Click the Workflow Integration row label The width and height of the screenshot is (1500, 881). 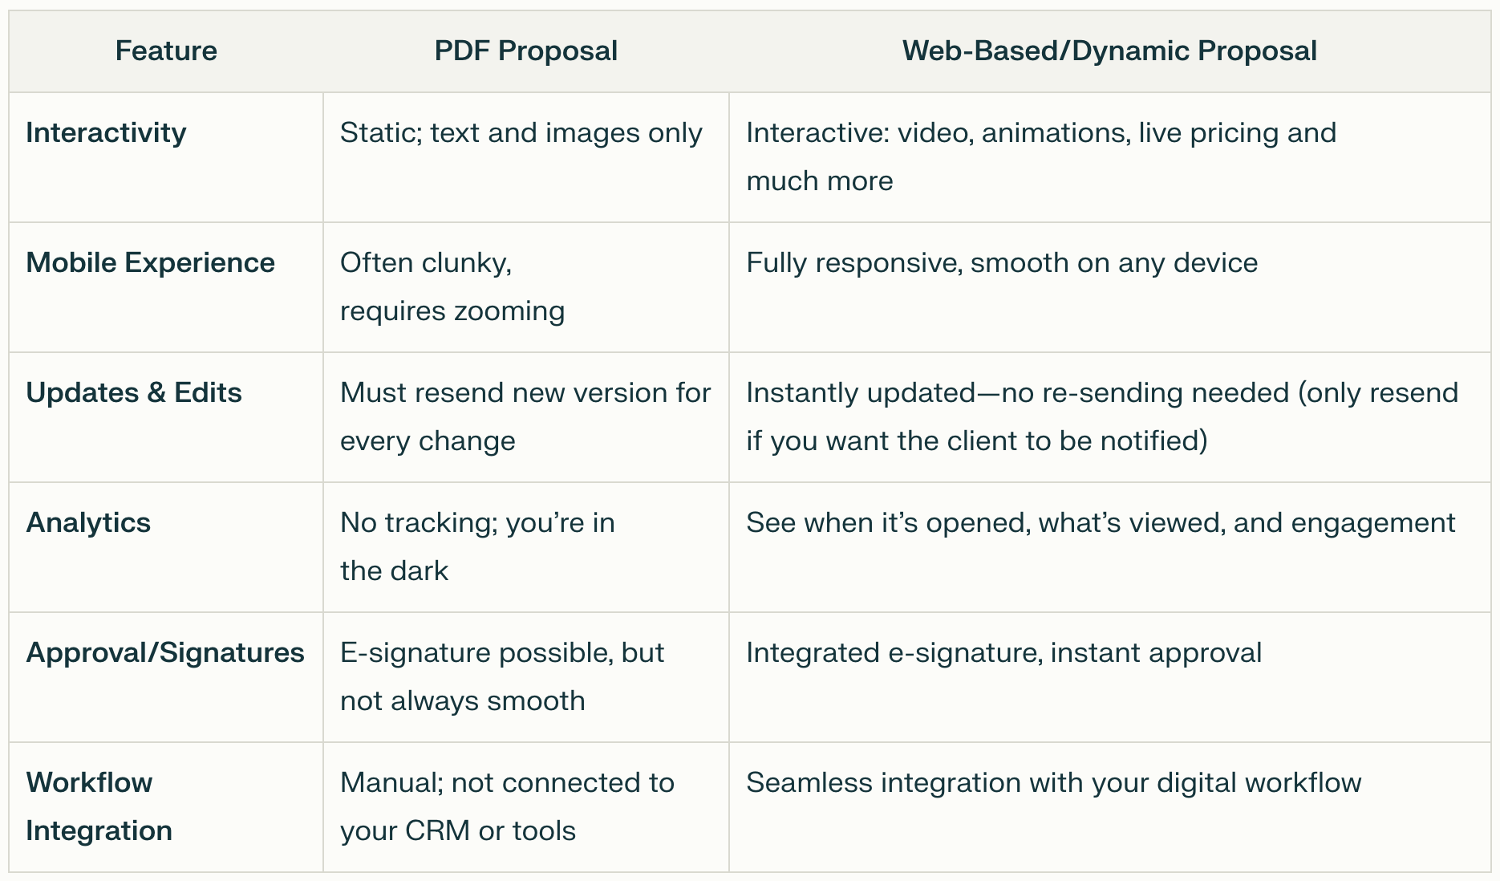click(99, 806)
